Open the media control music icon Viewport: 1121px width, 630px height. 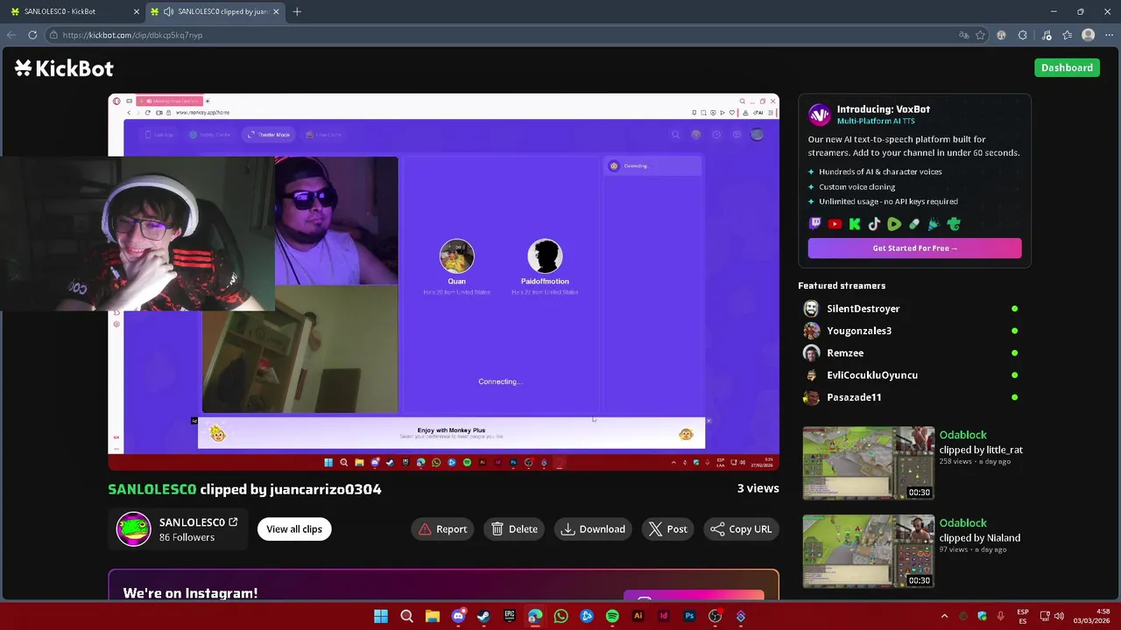(1047, 35)
